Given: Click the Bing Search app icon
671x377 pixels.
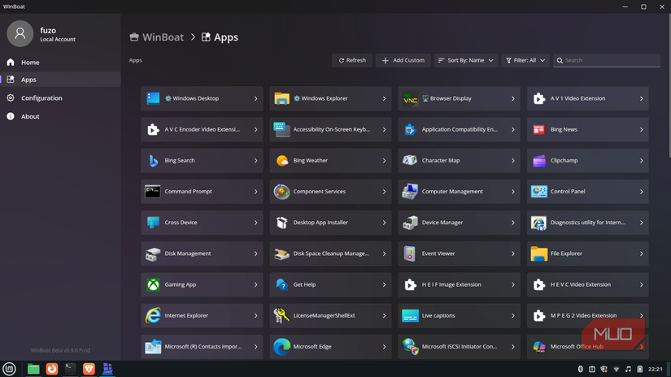Looking at the screenshot, I should (153, 161).
